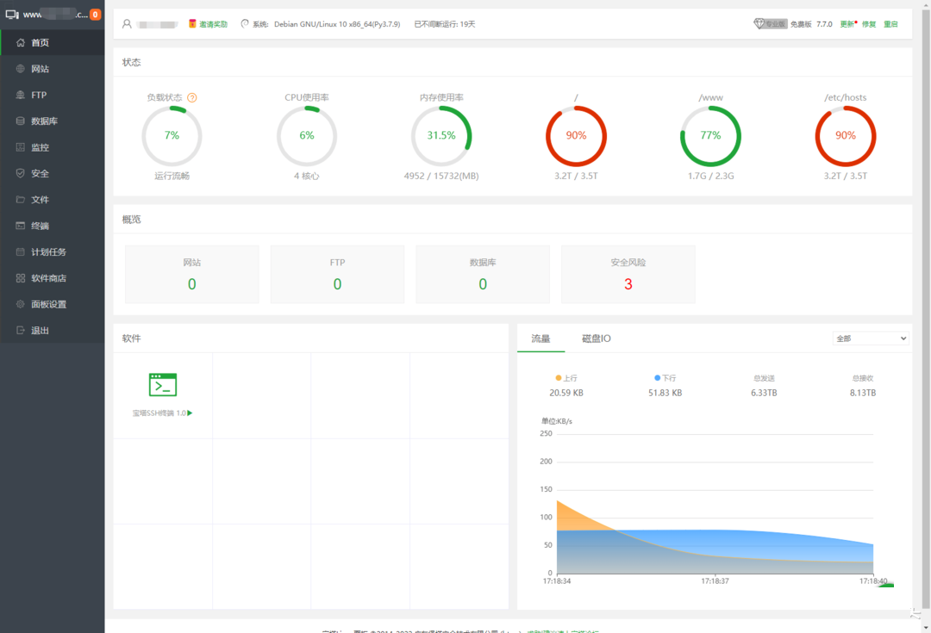Click the 计划任务 calendar icon
This screenshot has height=633, width=931.
coord(20,251)
